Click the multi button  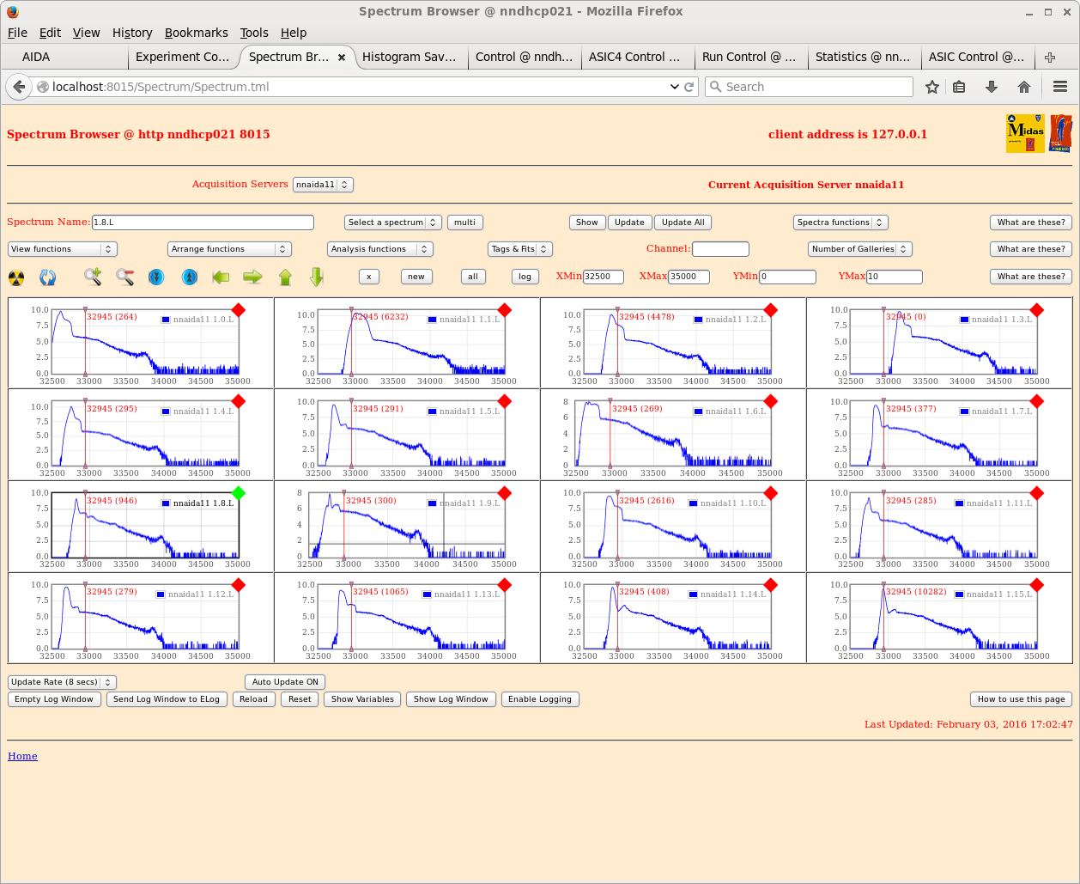pos(465,223)
